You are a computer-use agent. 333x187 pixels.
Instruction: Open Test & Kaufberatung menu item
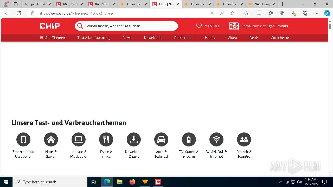(94, 38)
